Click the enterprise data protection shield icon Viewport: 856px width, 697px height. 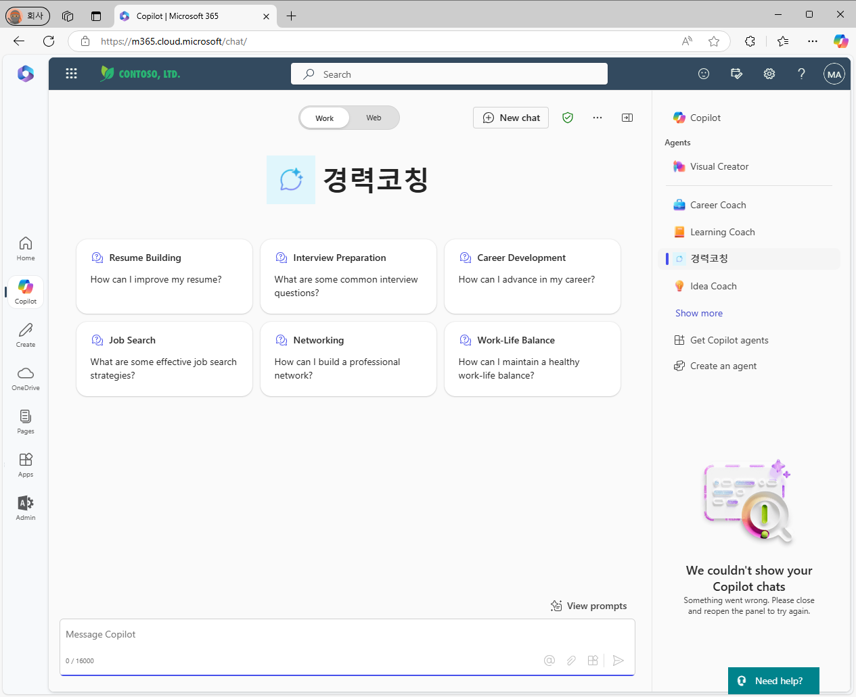click(x=568, y=118)
